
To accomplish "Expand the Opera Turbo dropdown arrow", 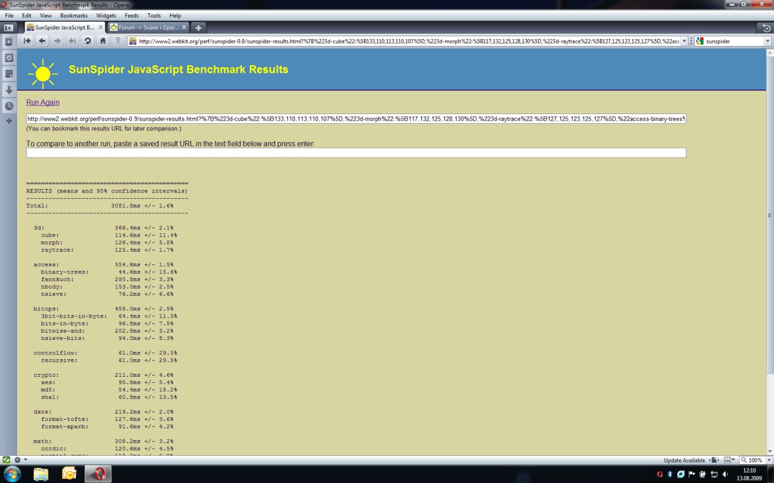I will tap(25, 459).
